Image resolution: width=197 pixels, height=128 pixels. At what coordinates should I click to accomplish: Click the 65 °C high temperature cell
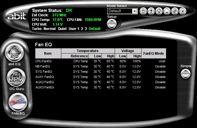(110, 61)
